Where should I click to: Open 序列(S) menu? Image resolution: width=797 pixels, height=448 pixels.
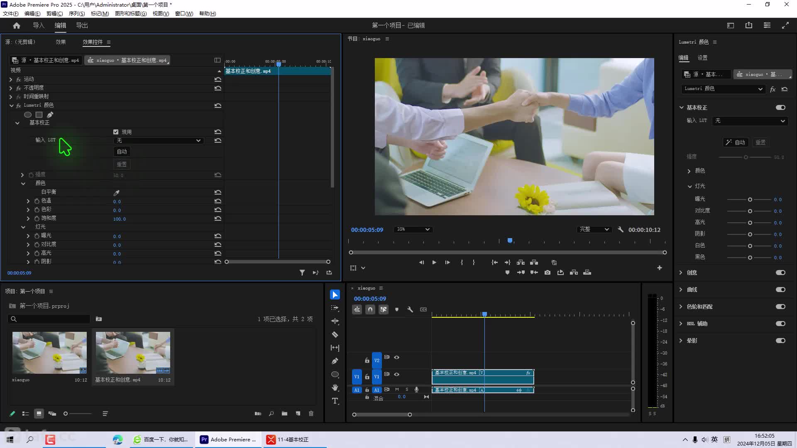tap(76, 13)
